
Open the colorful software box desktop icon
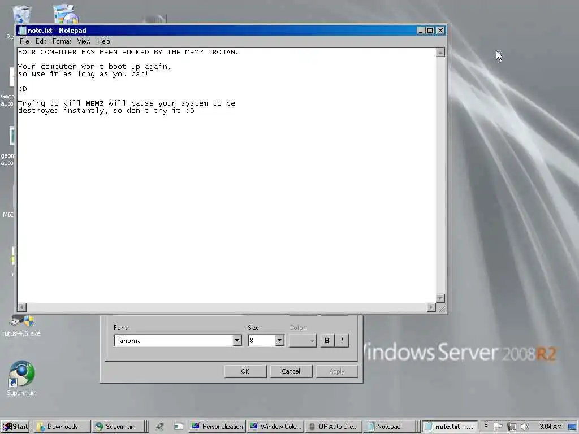click(66, 14)
